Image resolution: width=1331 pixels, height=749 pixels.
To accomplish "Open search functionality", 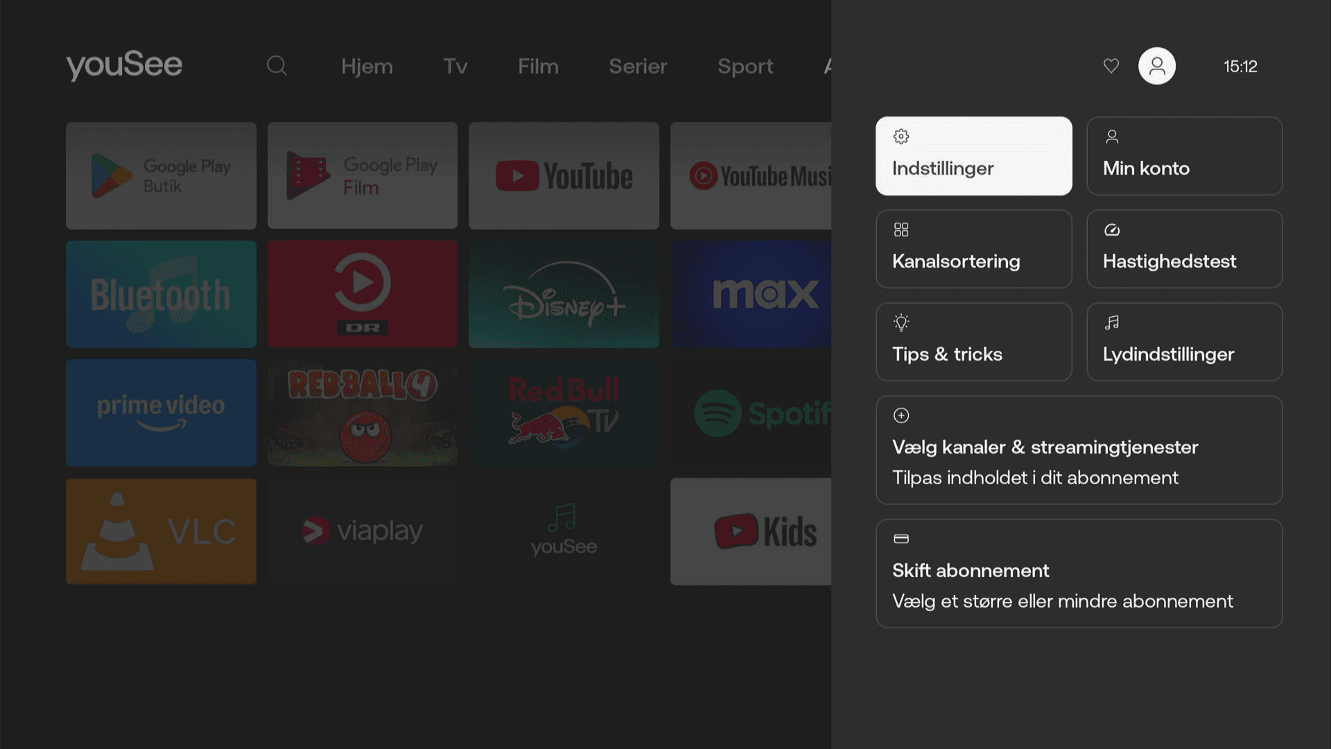I will [x=277, y=66].
